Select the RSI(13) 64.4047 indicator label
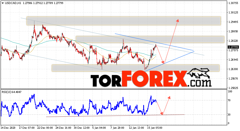The width and height of the screenshot is (240, 131). pyautogui.click(x=12, y=92)
